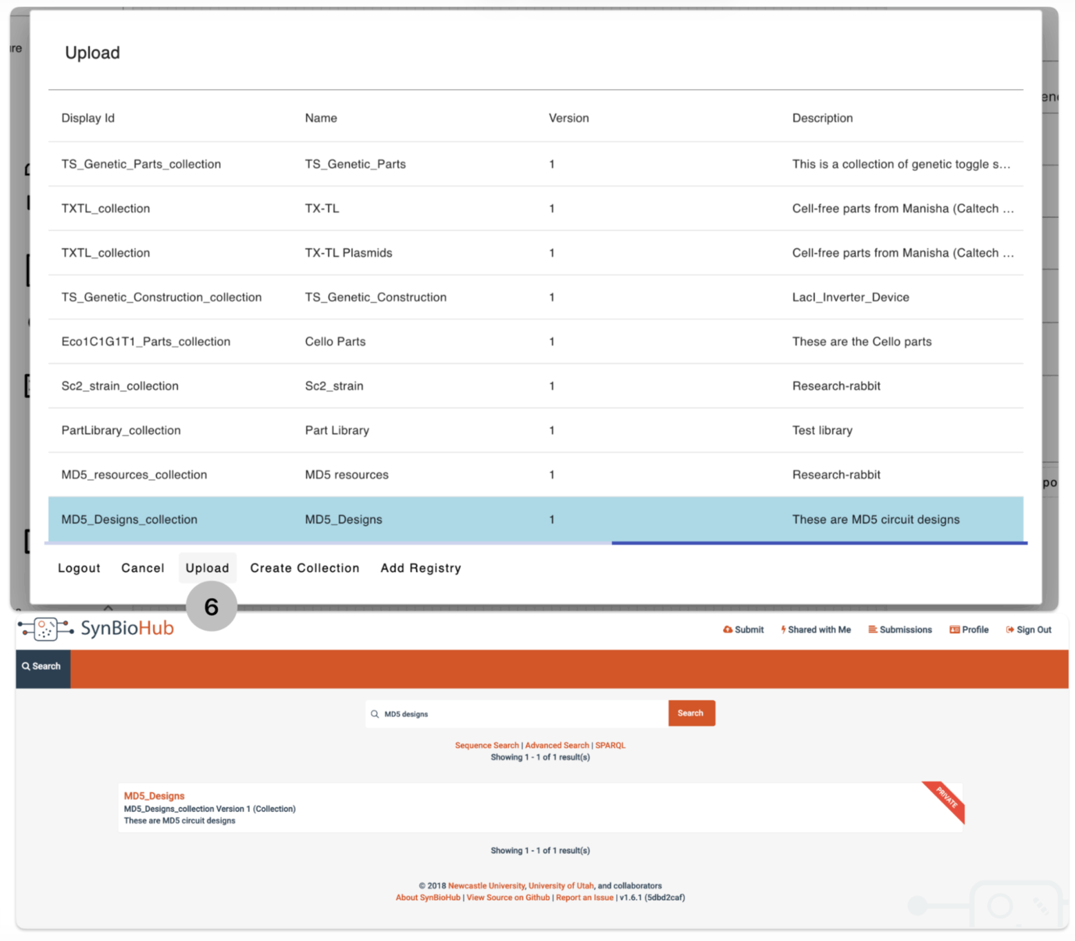Focus the MD5 designs search field
This screenshot has height=941, width=1075.
click(517, 714)
